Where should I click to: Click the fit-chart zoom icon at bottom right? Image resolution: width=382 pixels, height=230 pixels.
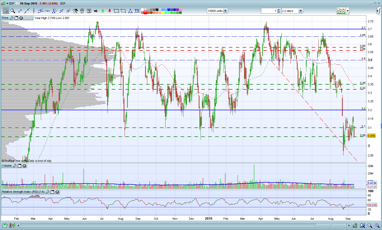362,226
